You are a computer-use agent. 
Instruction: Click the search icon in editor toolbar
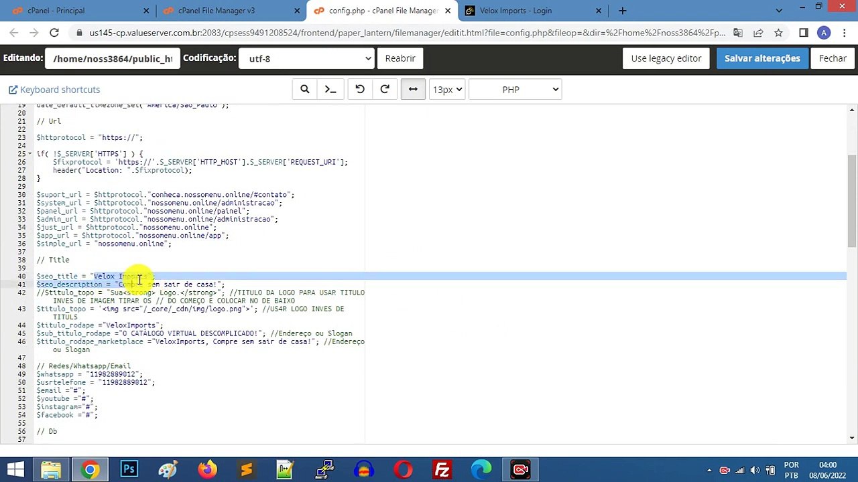(x=305, y=90)
